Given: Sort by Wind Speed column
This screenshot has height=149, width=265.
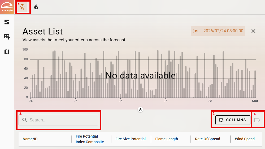Looking at the screenshot, I should pyautogui.click(x=245, y=139).
